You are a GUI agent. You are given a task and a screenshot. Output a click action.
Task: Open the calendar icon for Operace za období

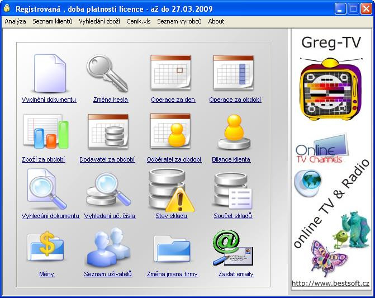234,73
